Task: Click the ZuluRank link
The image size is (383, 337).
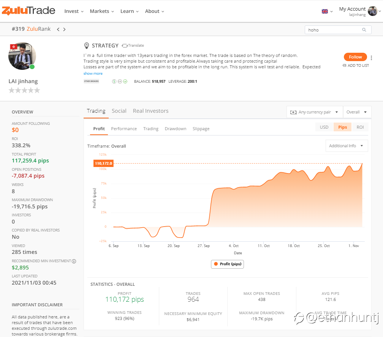Action: click(39, 29)
